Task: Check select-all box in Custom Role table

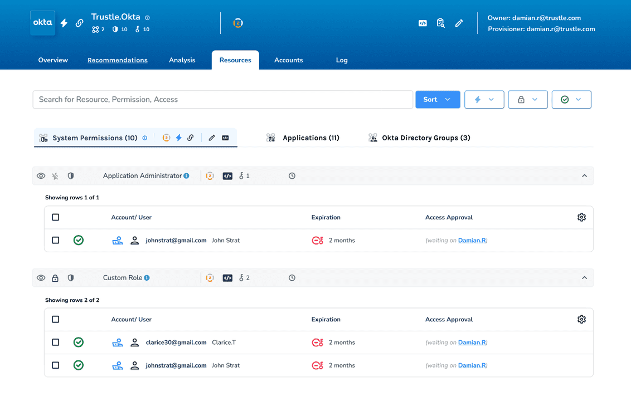Action: click(56, 320)
